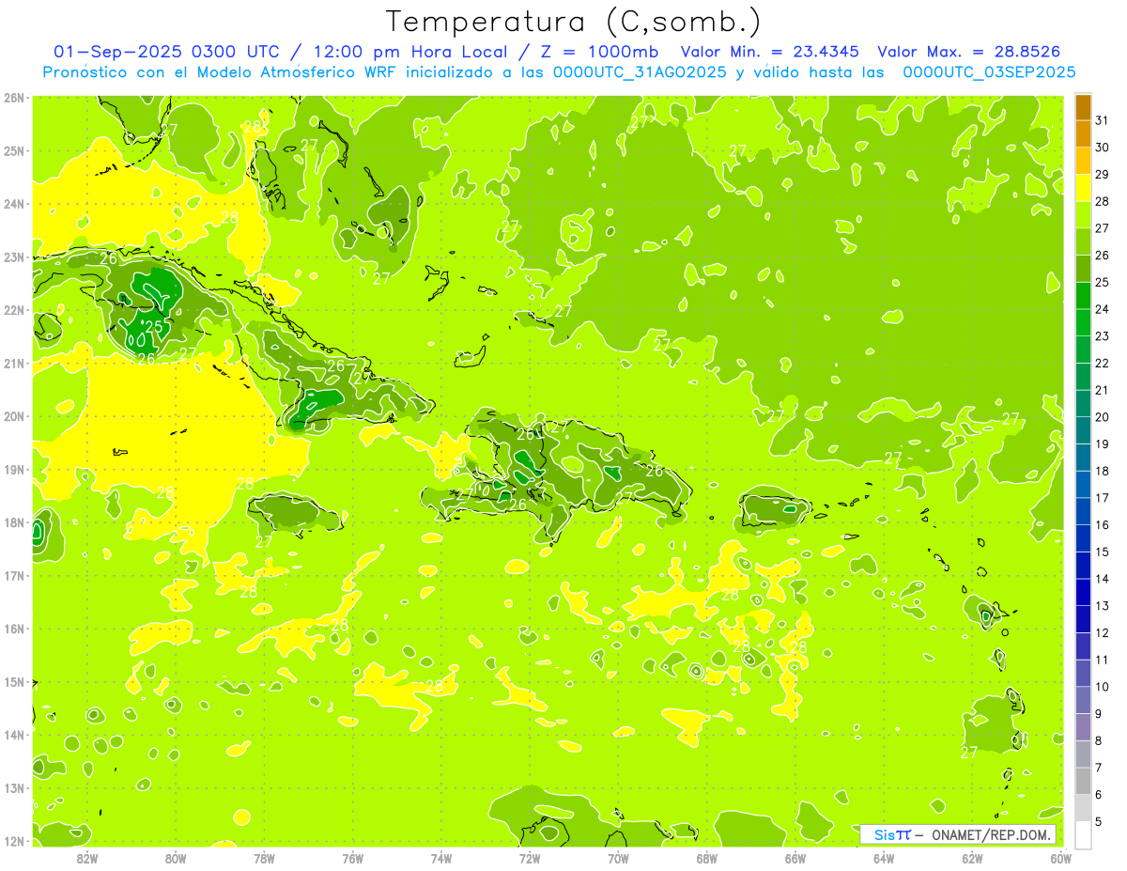1127x871 pixels.
Task: Click the 66W longitude label
Action: 795,858
